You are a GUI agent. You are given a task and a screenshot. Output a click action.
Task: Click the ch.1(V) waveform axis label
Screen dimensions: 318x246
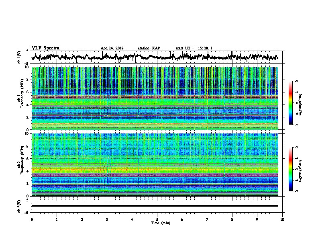pyautogui.click(x=19, y=57)
